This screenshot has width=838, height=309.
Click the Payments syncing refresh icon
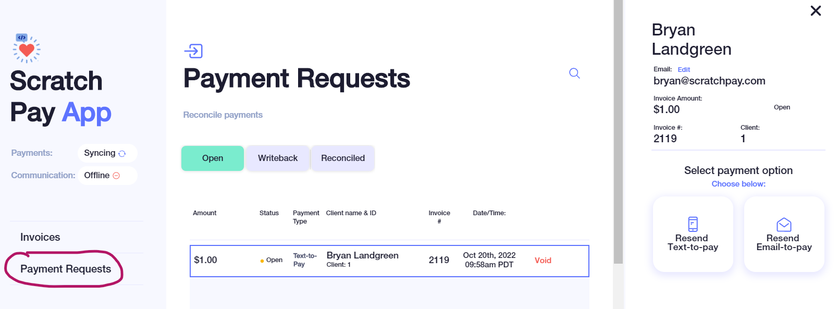pyautogui.click(x=122, y=154)
